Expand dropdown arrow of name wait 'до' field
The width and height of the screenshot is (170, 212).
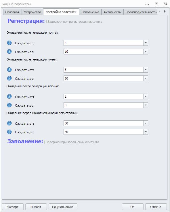(146, 78)
